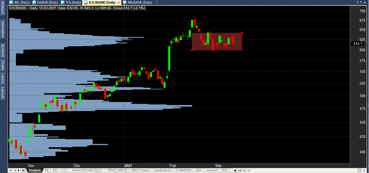
Task: Add a new chart tab with plus icon
Action: pos(157,2)
